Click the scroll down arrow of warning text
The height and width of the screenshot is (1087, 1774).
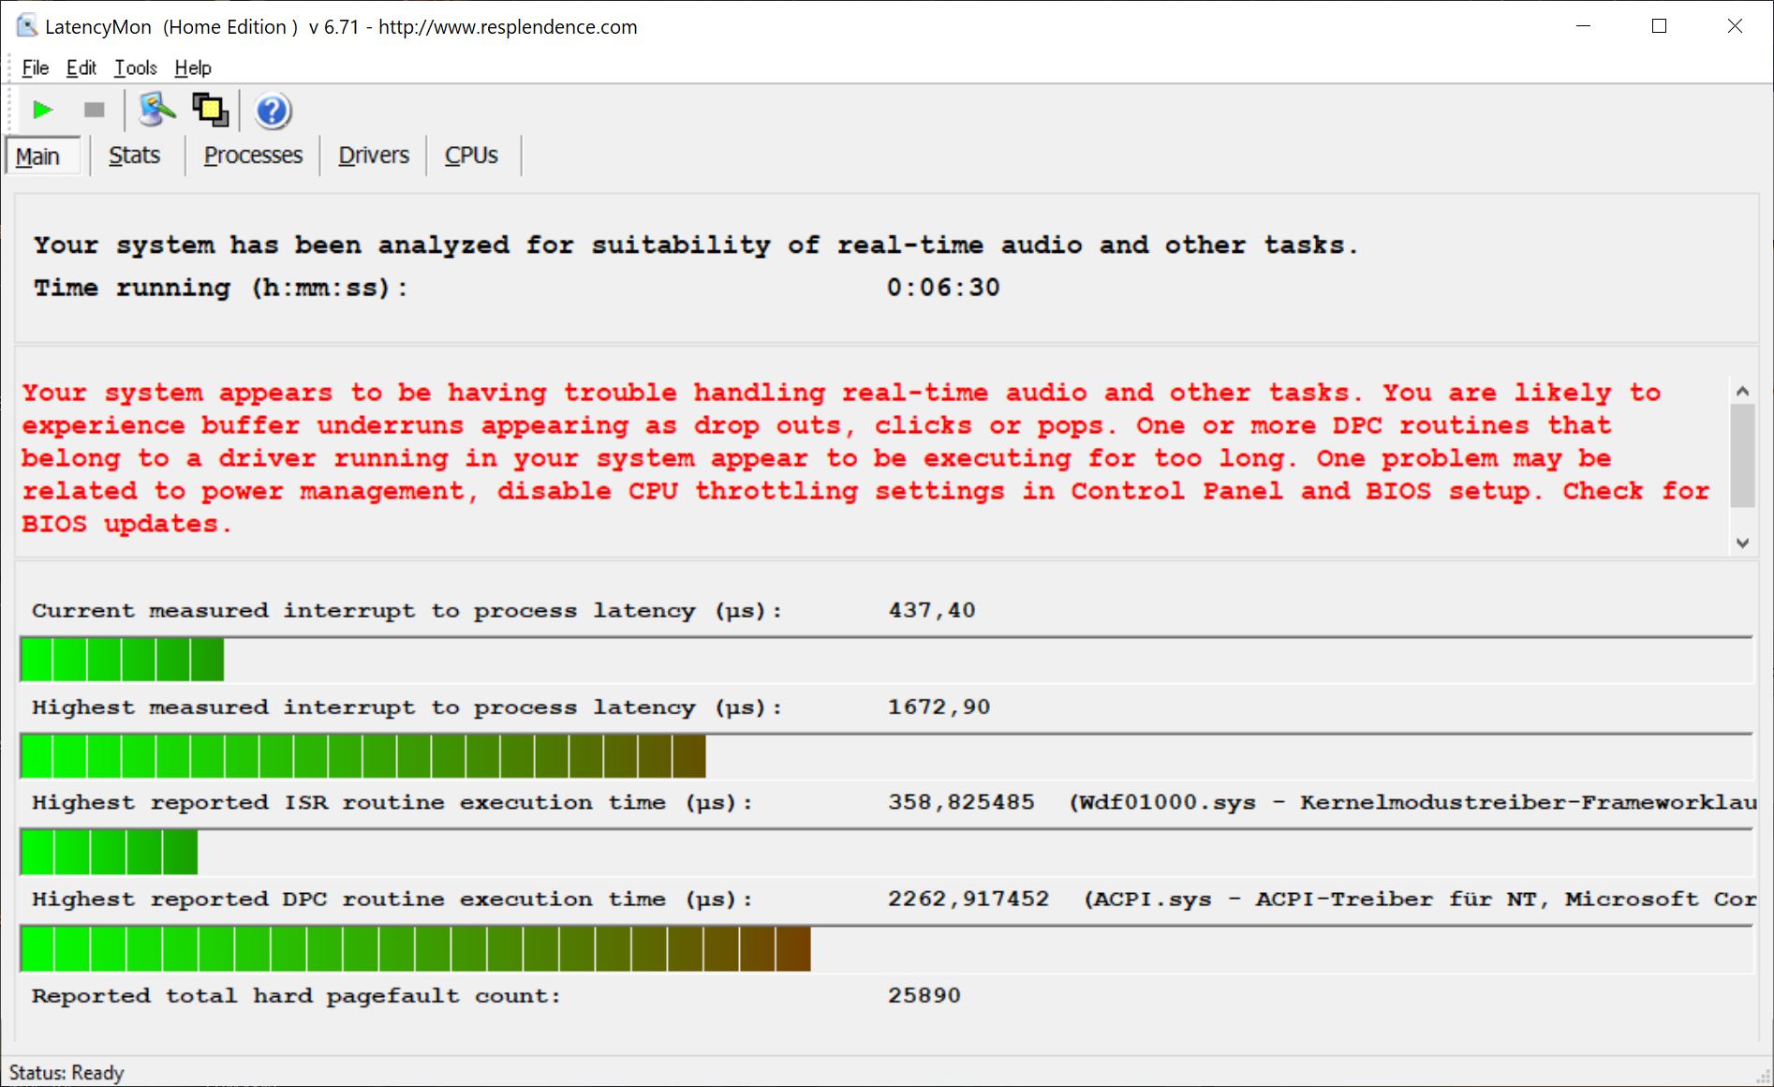1742,543
